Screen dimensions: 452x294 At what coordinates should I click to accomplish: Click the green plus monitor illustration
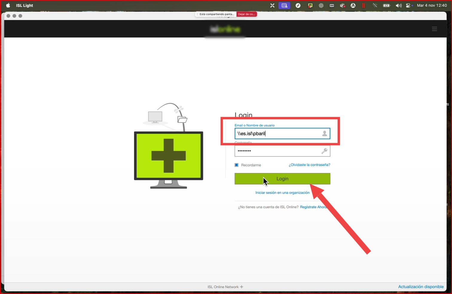(x=169, y=156)
